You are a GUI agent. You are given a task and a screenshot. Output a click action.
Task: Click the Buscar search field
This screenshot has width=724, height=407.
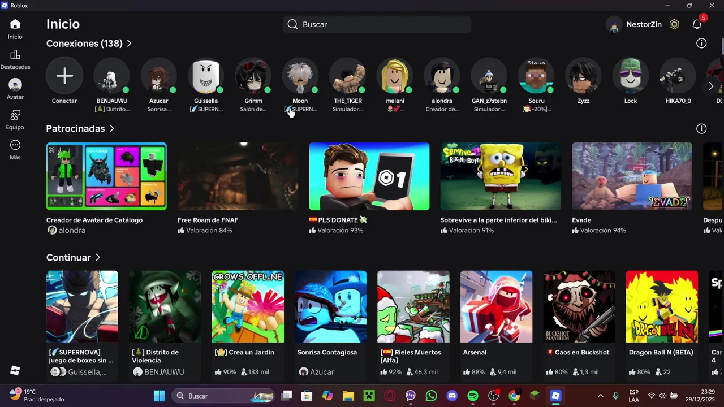(377, 24)
